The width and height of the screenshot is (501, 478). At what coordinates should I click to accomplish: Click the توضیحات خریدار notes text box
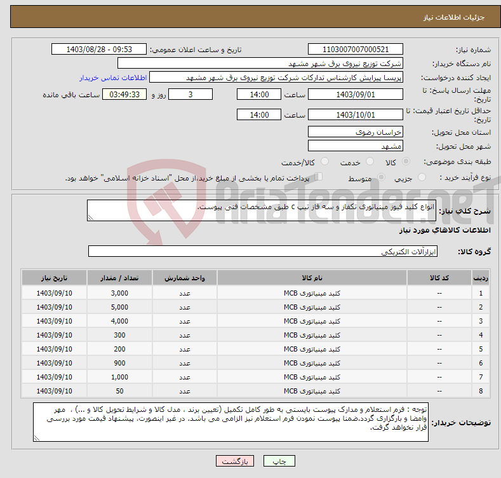tap(230, 422)
